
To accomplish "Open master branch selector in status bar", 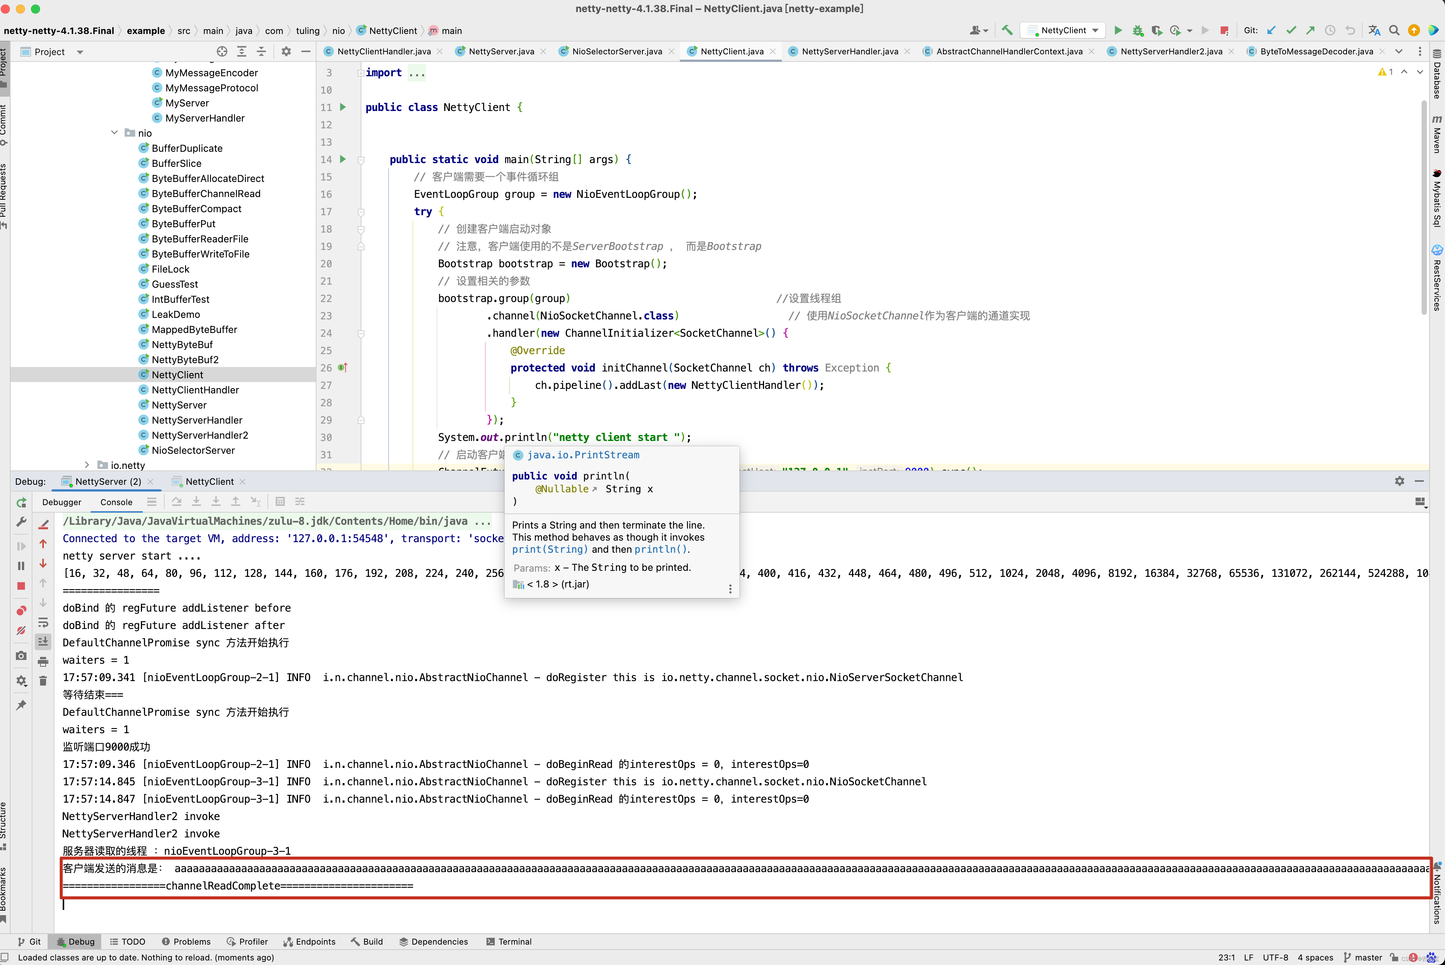I will [x=1363, y=957].
